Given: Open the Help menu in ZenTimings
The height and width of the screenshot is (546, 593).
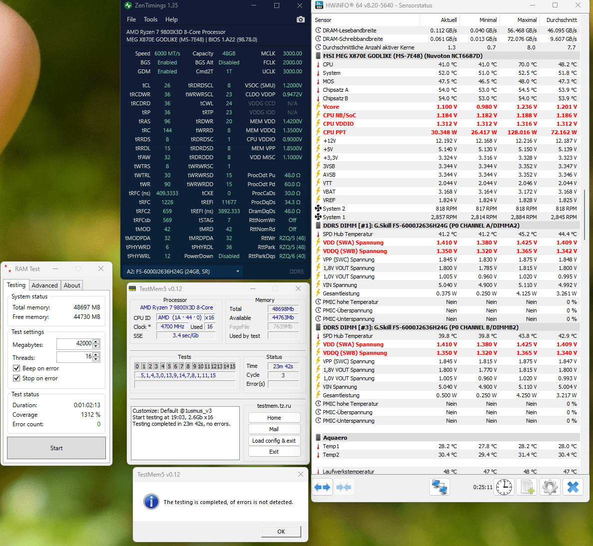Looking at the screenshot, I should tap(171, 19).
